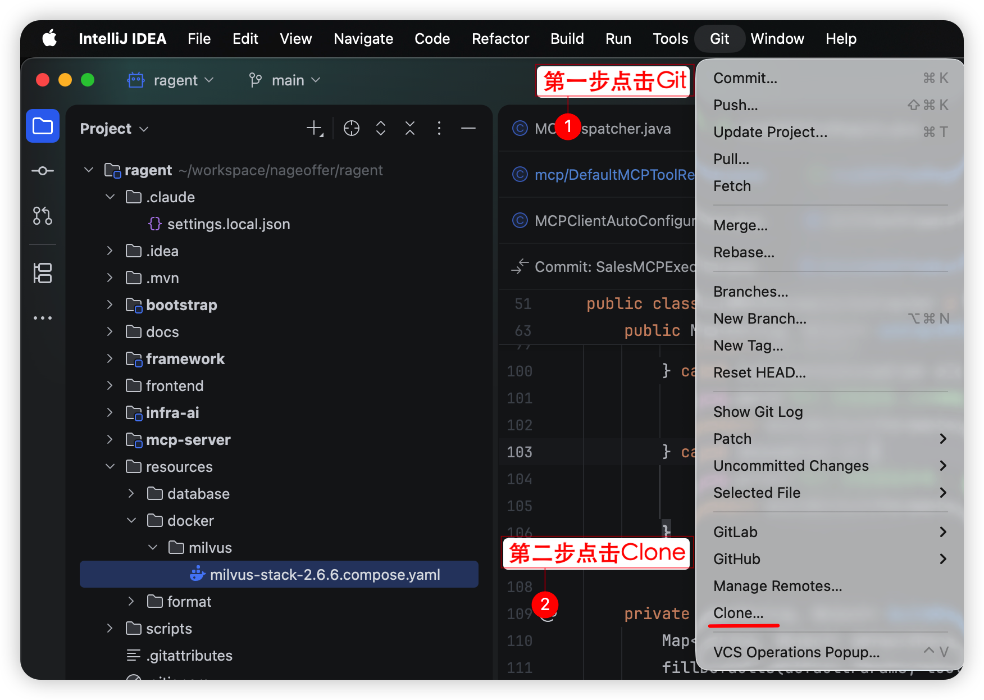Open the Project panel options menu

[x=439, y=129]
